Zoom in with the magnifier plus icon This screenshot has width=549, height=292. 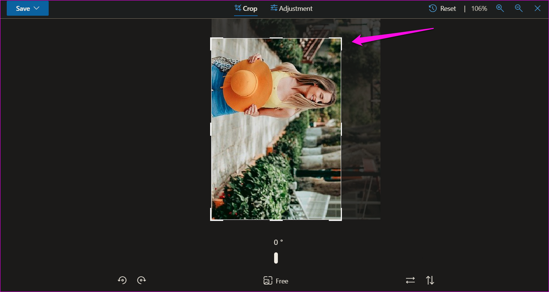(500, 8)
